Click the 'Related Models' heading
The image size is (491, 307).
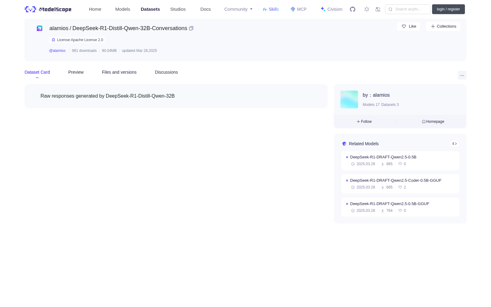364,144
